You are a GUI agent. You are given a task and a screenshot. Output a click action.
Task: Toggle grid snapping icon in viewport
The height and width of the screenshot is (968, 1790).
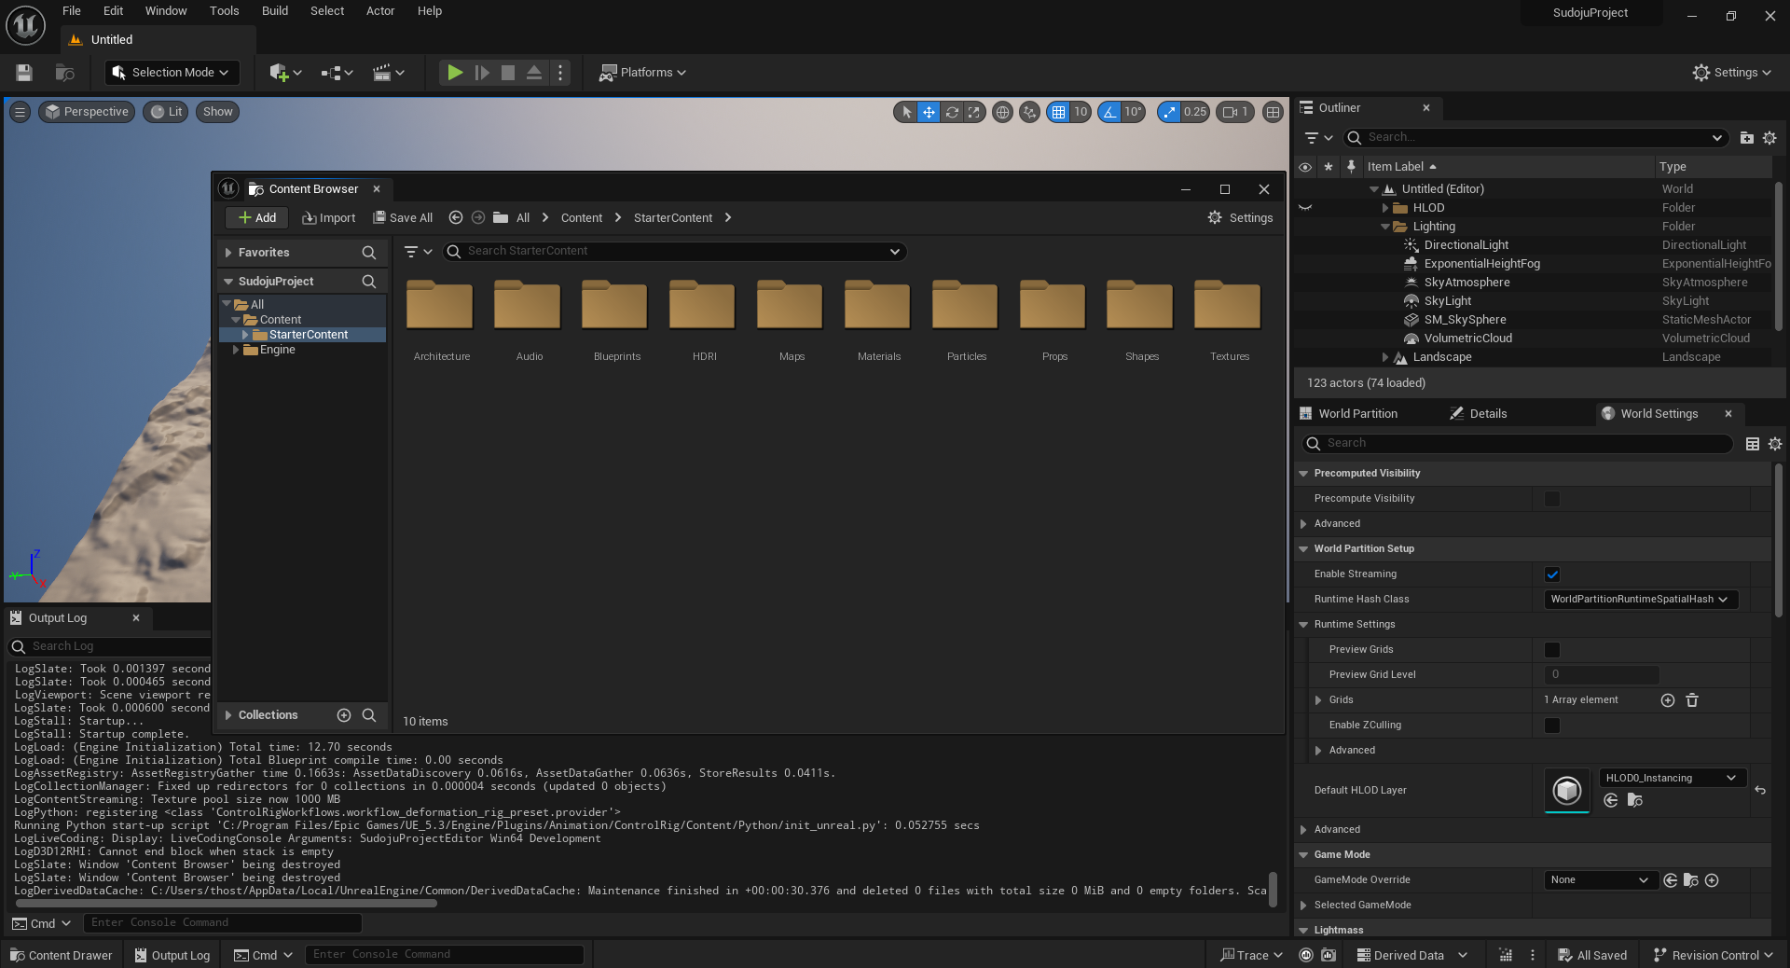coord(1058,112)
